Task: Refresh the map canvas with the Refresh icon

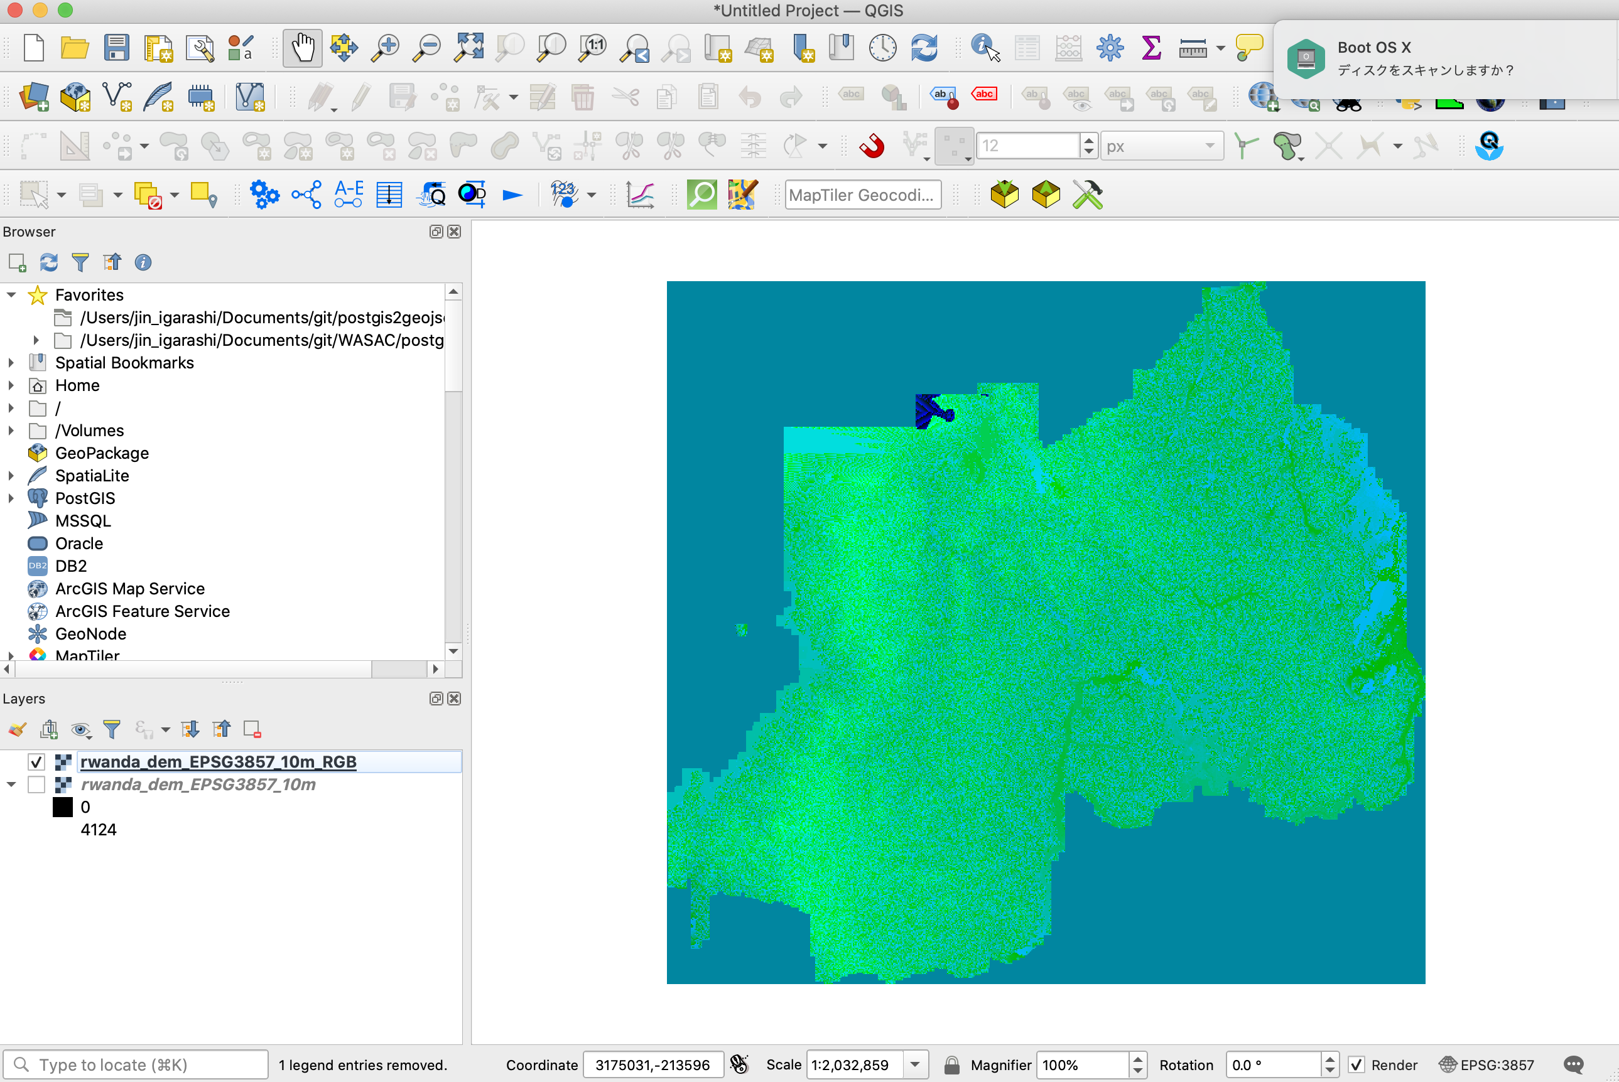Action: [x=924, y=48]
